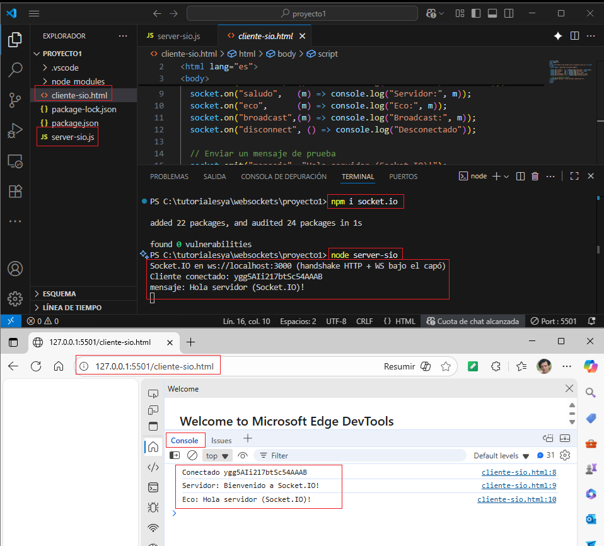This screenshot has width=604, height=546.
Task: Toggle the live expression eye in Console toolbar
Action: pos(243,455)
